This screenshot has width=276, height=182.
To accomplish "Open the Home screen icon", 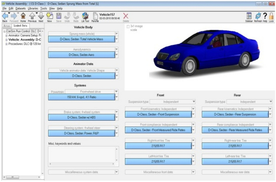I will tap(23, 16).
